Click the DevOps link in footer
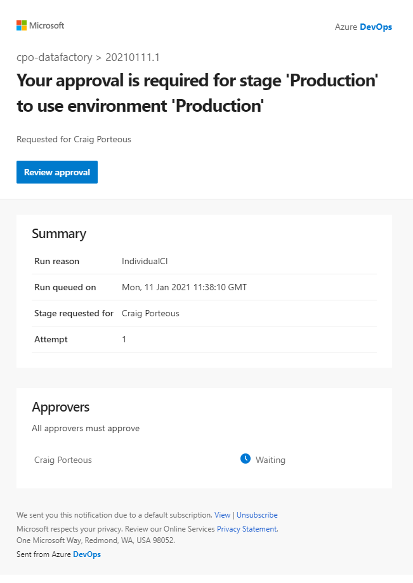This screenshot has width=413, height=583. click(x=87, y=554)
